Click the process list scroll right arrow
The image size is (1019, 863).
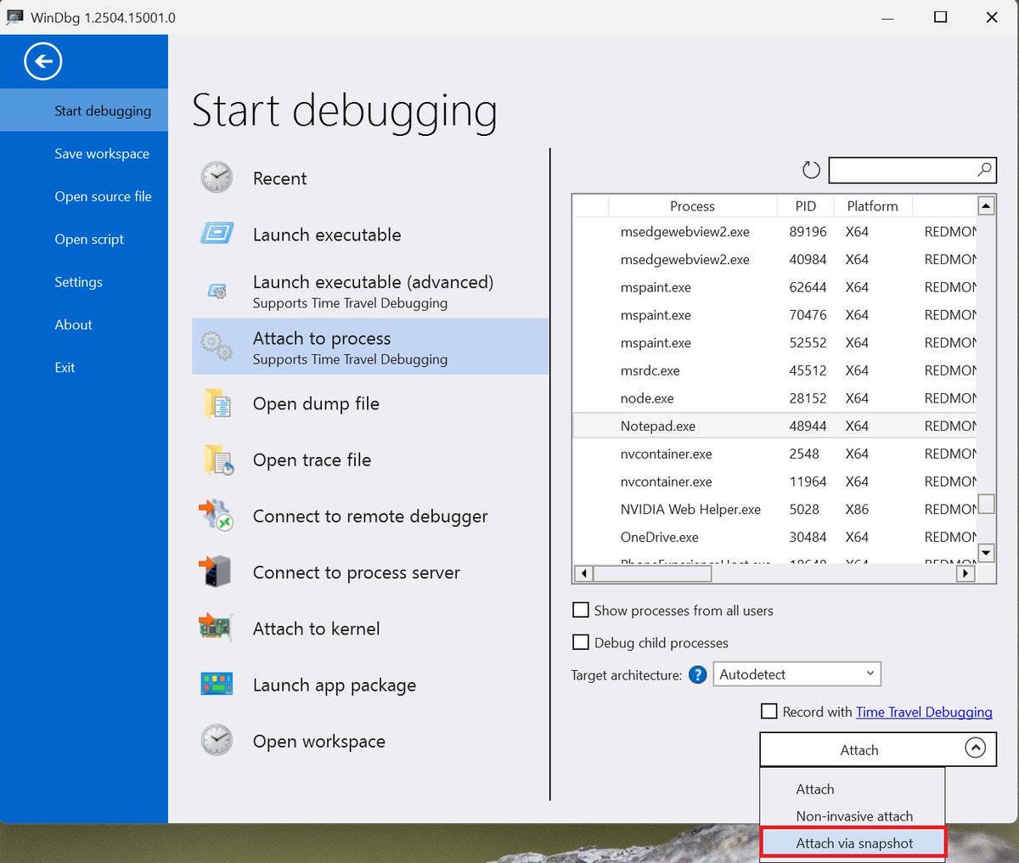tap(966, 573)
